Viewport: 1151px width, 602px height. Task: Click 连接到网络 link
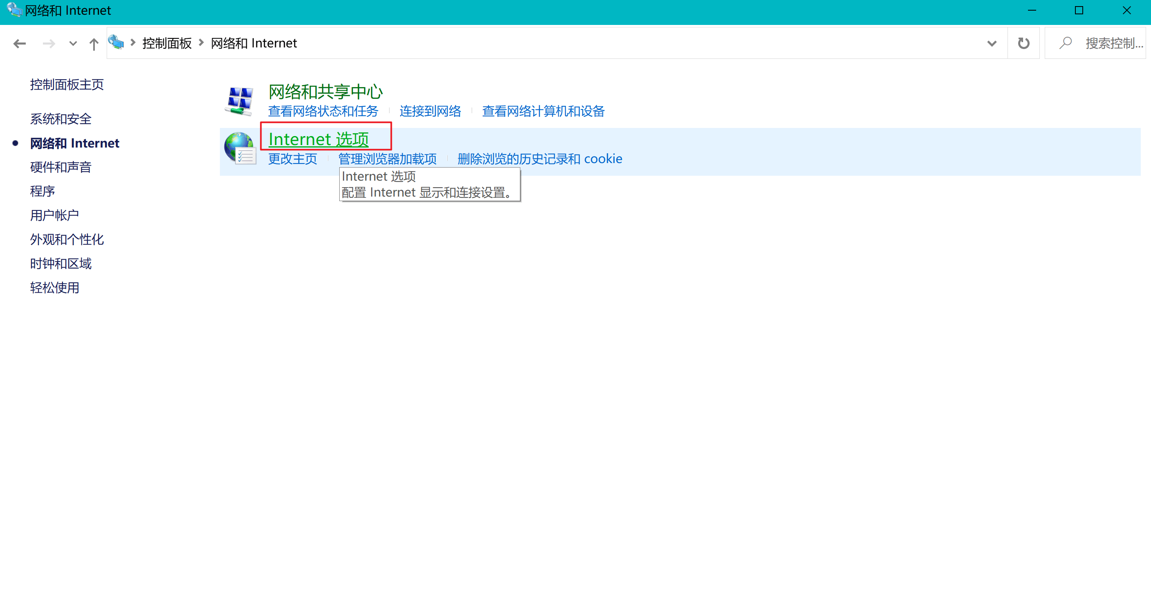coord(430,111)
